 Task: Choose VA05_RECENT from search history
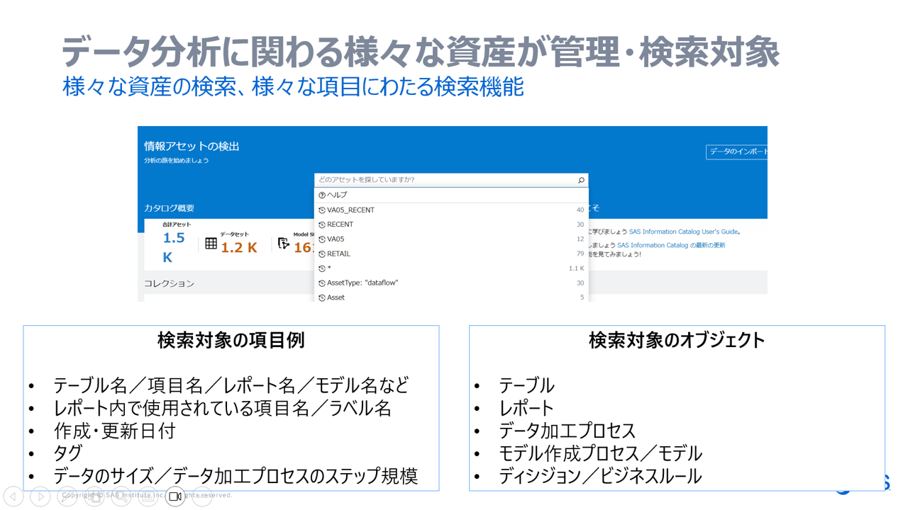point(350,210)
